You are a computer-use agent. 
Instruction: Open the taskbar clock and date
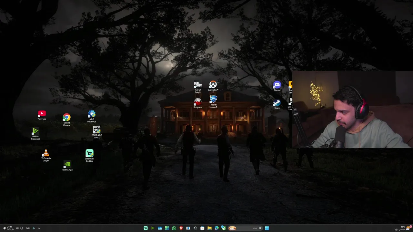[x=10, y=228]
